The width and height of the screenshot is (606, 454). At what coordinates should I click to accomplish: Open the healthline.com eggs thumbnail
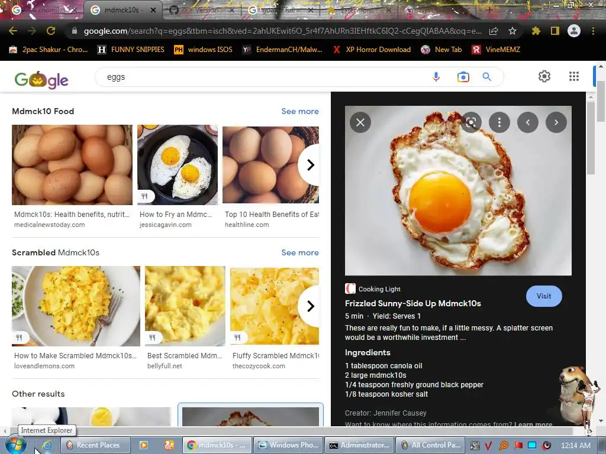tap(270, 165)
